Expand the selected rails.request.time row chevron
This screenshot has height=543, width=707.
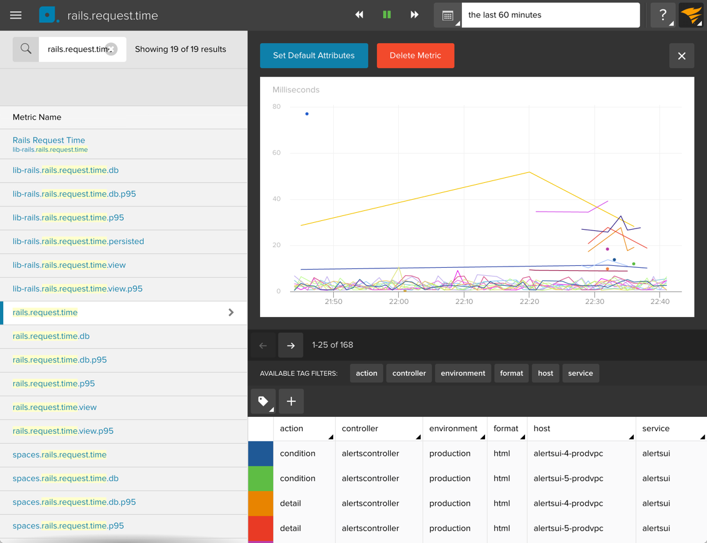point(231,313)
